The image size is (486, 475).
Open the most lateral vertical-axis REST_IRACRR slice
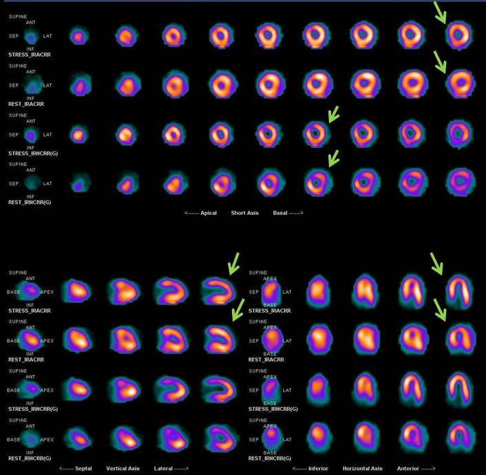219,339
